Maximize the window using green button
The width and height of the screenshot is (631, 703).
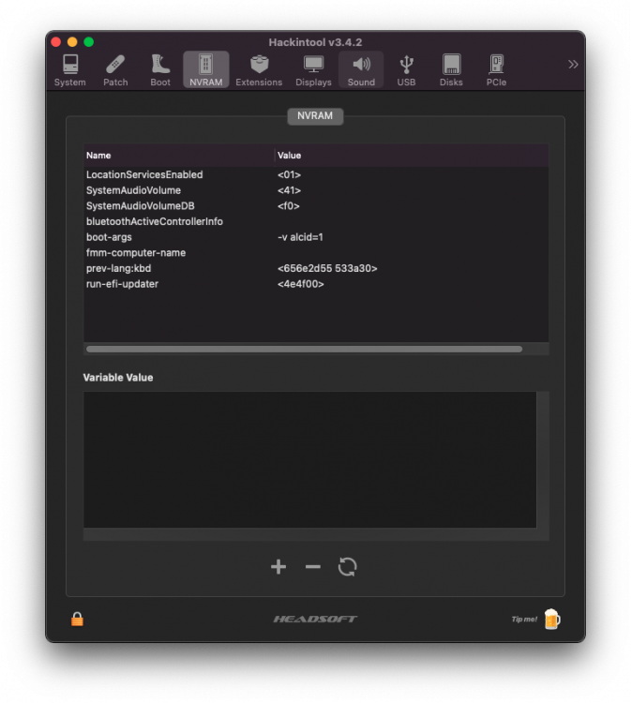(x=89, y=42)
